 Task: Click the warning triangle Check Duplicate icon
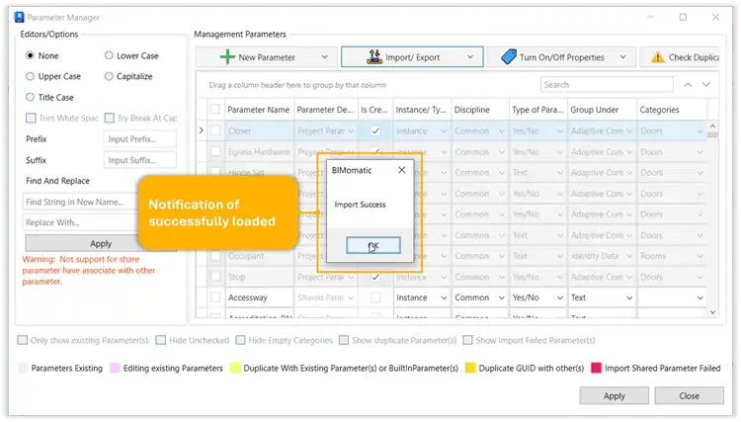[657, 57]
